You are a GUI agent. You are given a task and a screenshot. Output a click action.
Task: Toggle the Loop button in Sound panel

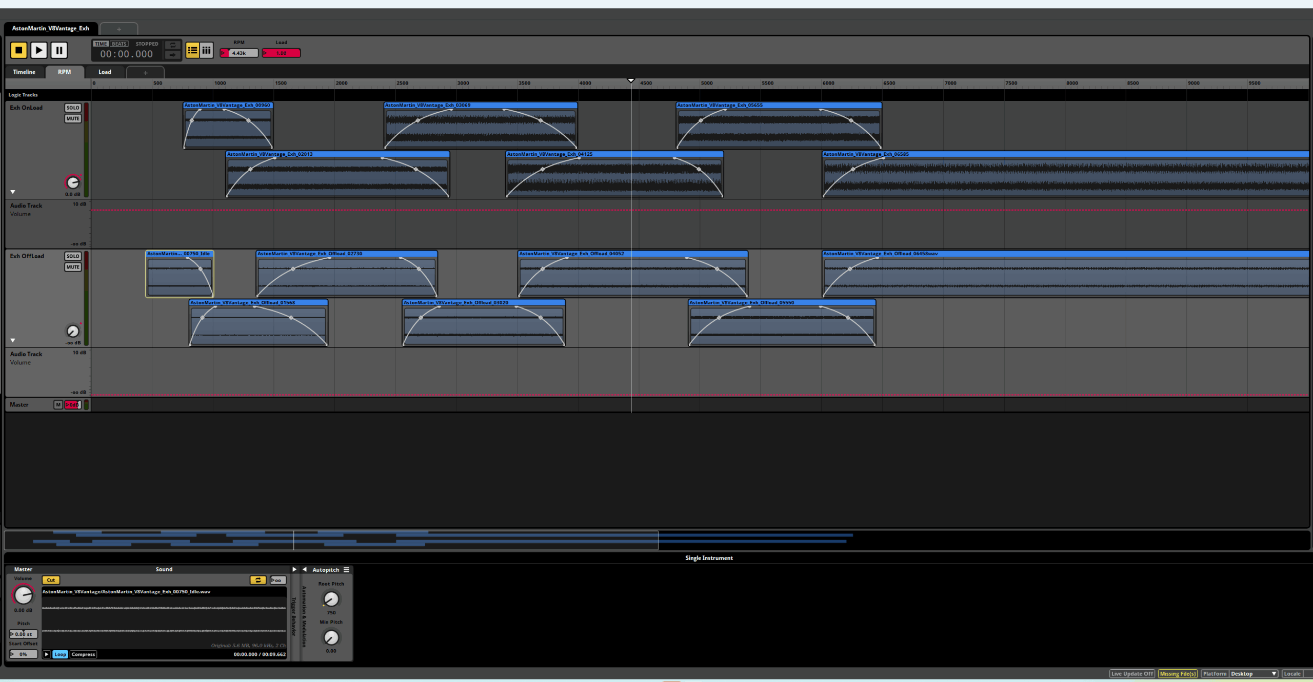pos(60,654)
